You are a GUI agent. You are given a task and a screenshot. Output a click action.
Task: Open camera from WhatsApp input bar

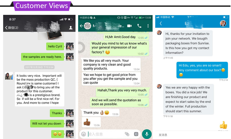coord(136,134)
